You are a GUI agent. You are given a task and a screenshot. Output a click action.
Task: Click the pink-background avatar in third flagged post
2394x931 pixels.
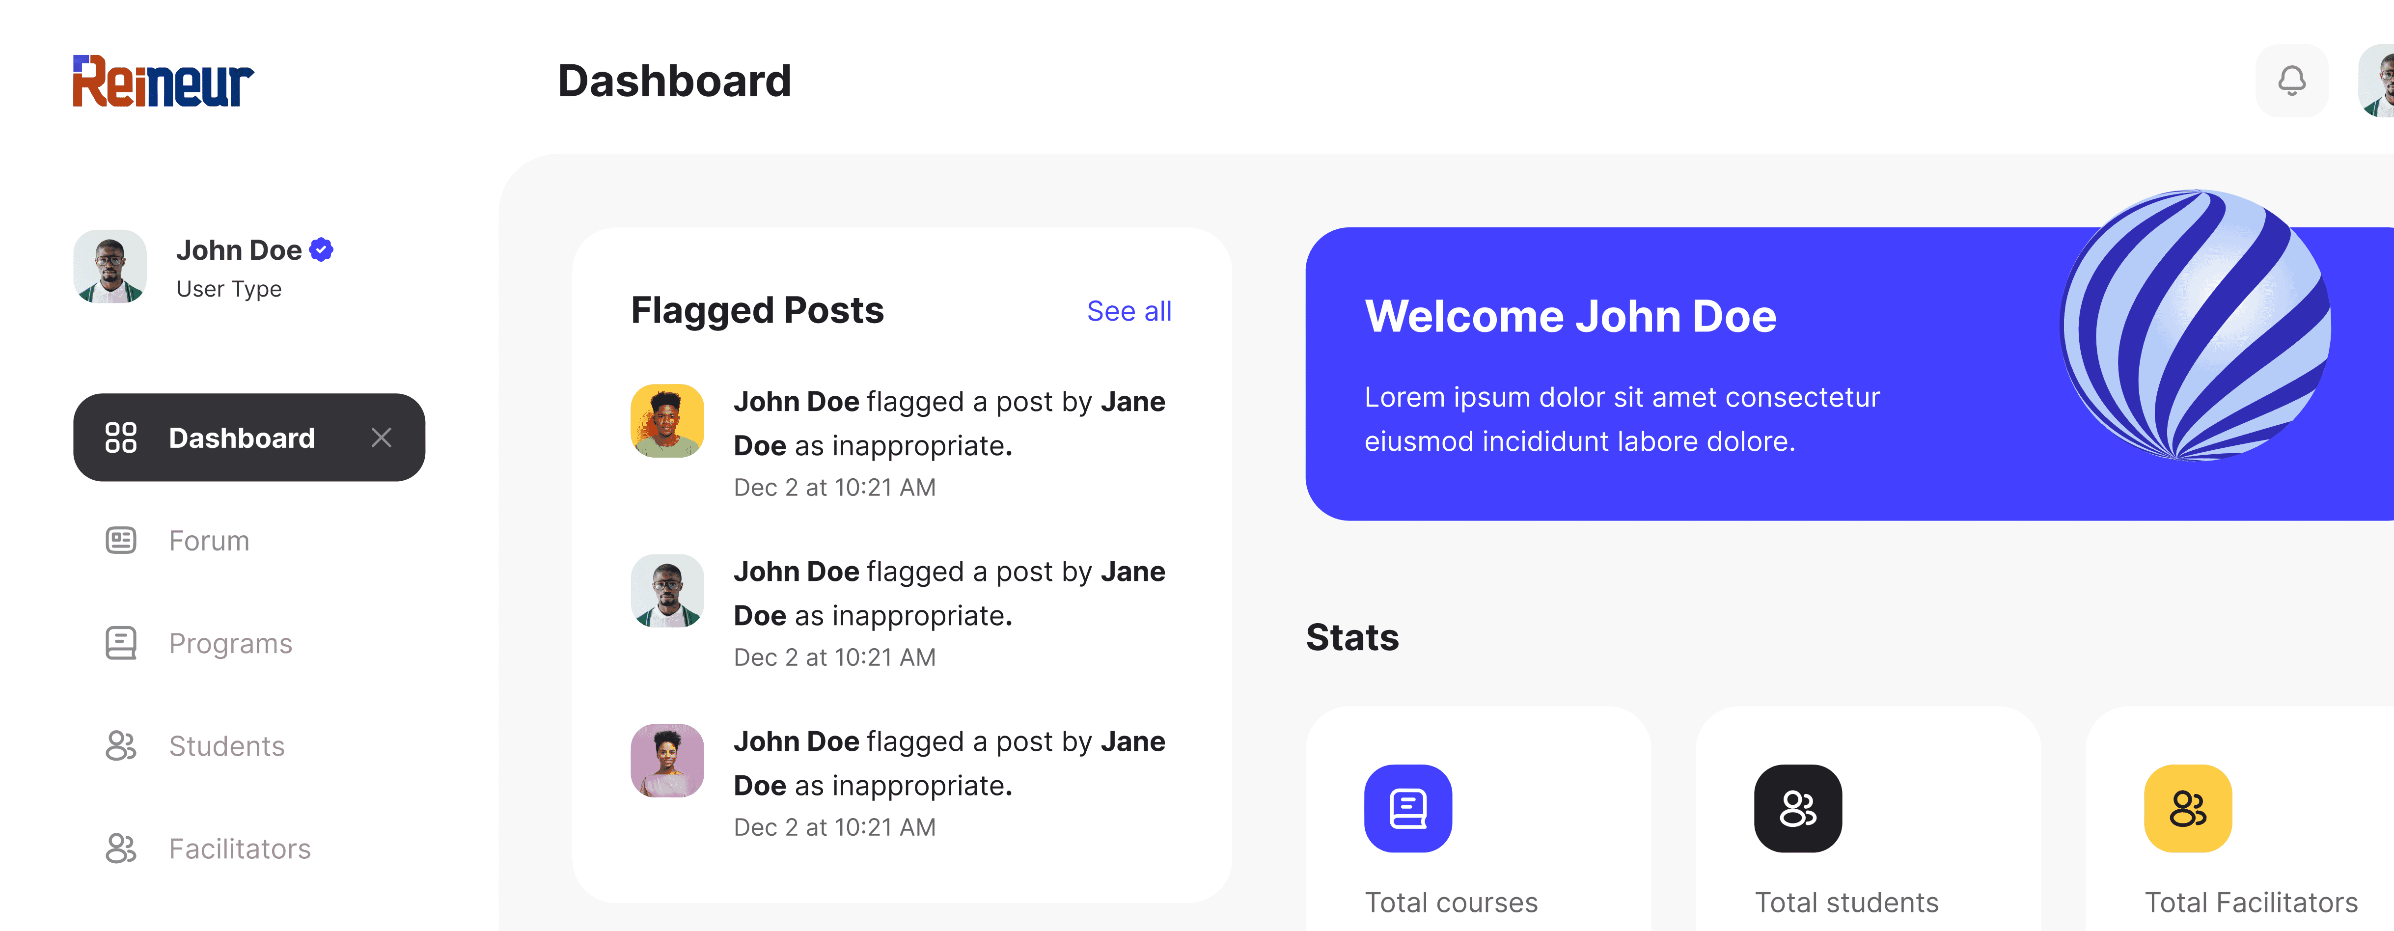[x=667, y=761]
